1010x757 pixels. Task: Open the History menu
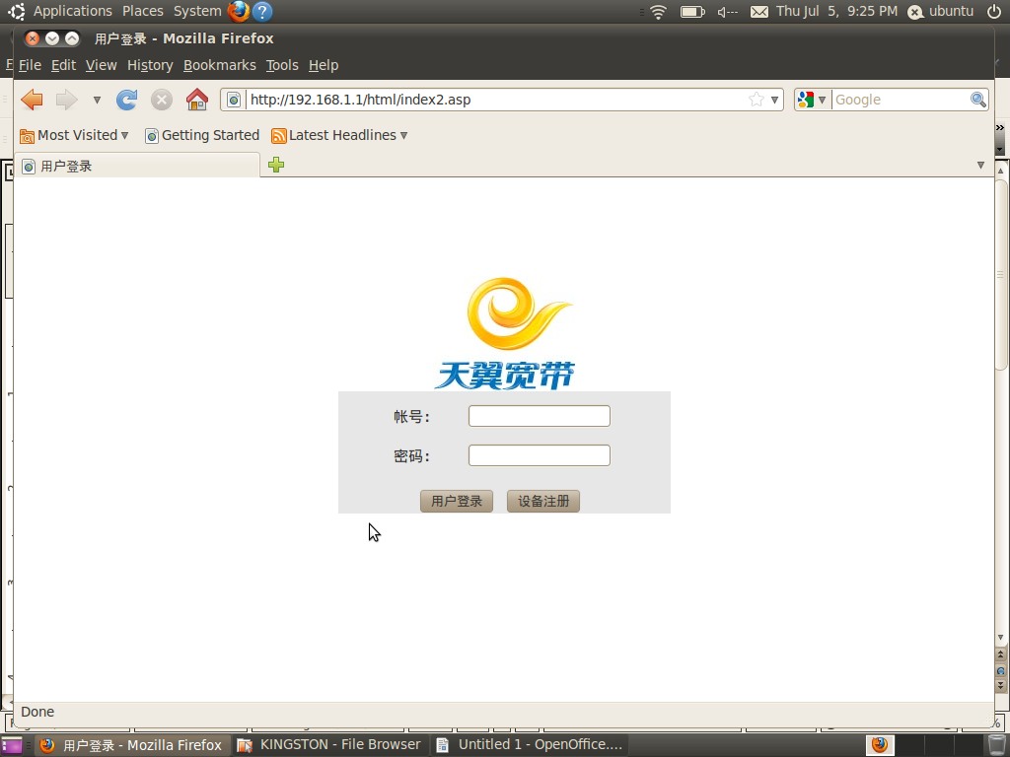pyautogui.click(x=150, y=65)
